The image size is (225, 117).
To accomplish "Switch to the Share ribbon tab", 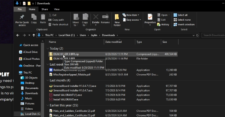I will [45, 9].
